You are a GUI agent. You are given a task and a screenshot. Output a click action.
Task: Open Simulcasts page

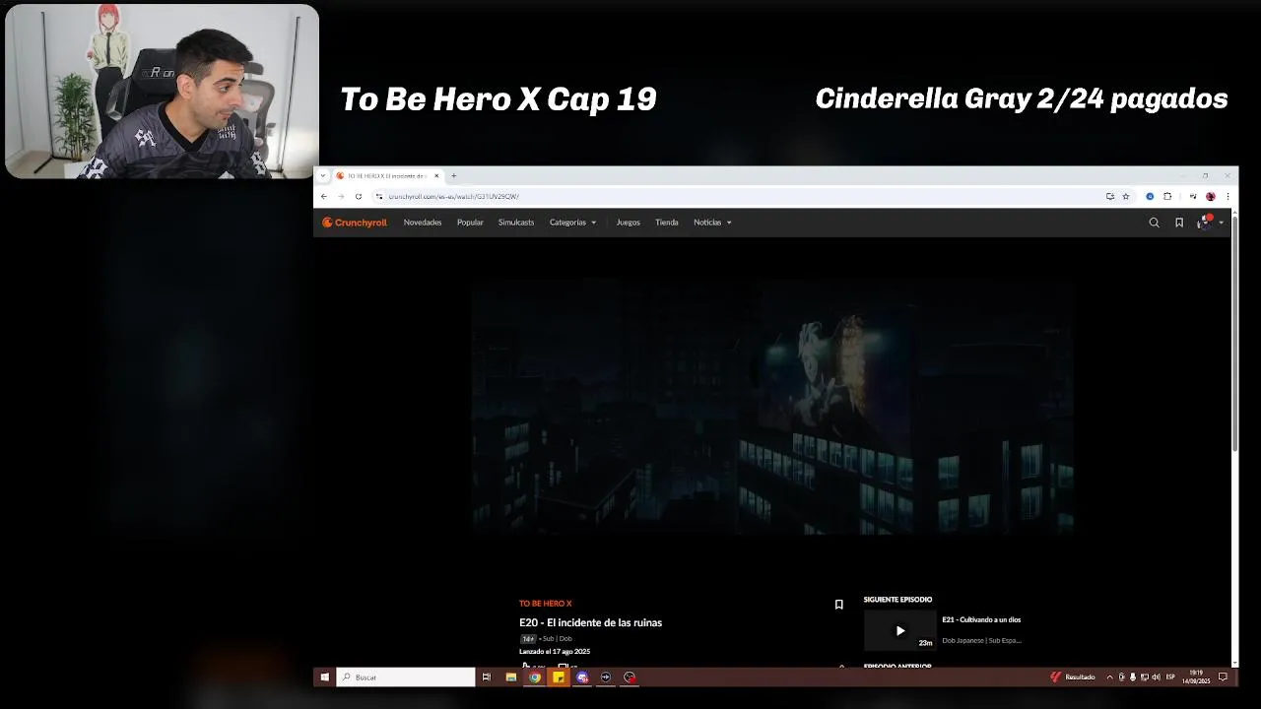[516, 223]
